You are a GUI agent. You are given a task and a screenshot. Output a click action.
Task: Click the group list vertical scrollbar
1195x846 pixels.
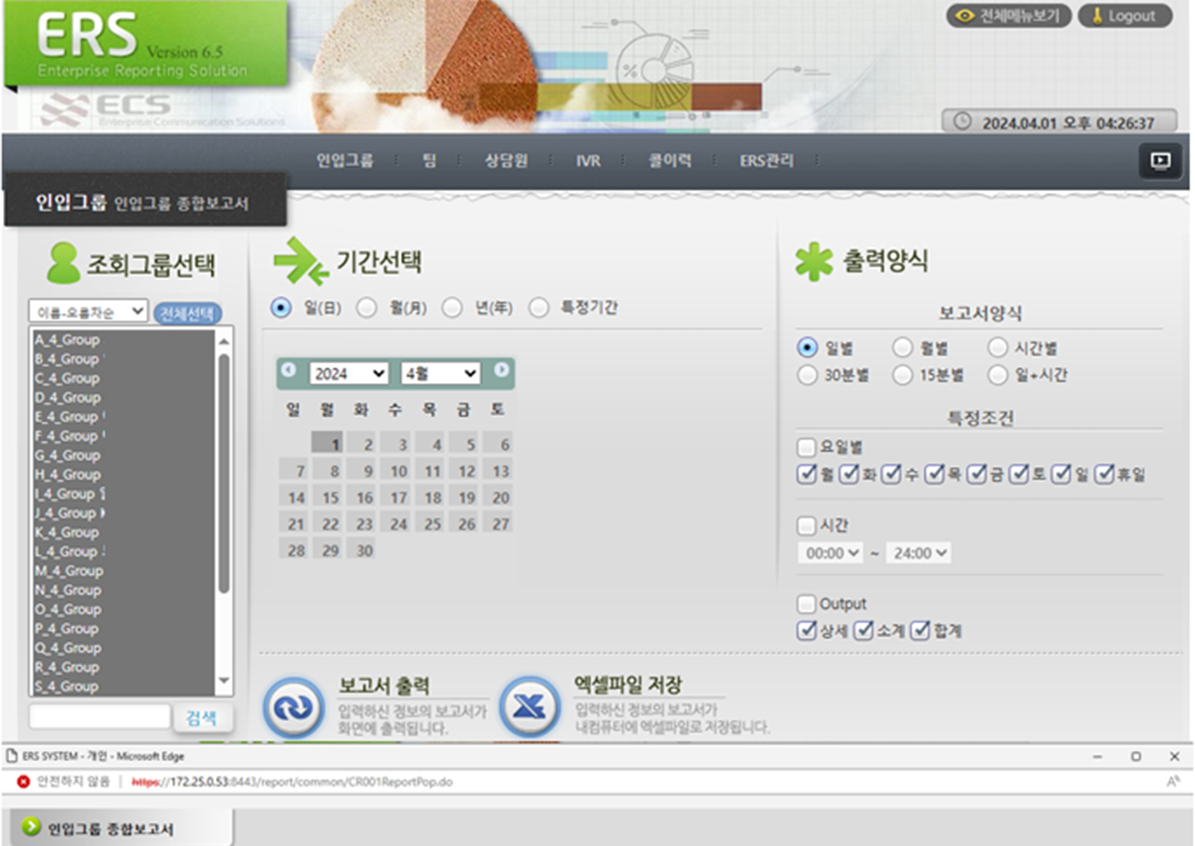tap(224, 478)
